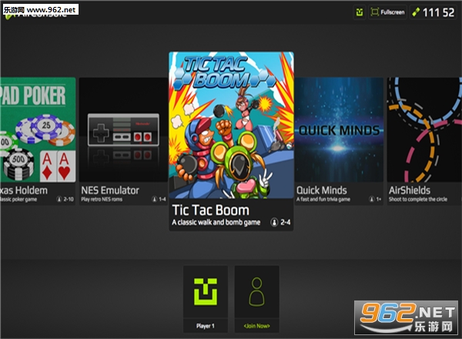Click the empty player silhouette icon
Viewport: 462px width, 339px height.
pos(256,292)
